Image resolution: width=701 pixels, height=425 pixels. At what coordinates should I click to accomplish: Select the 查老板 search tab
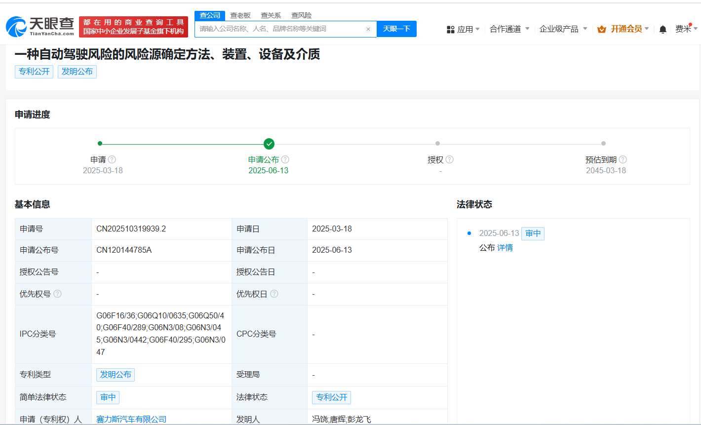pyautogui.click(x=240, y=15)
